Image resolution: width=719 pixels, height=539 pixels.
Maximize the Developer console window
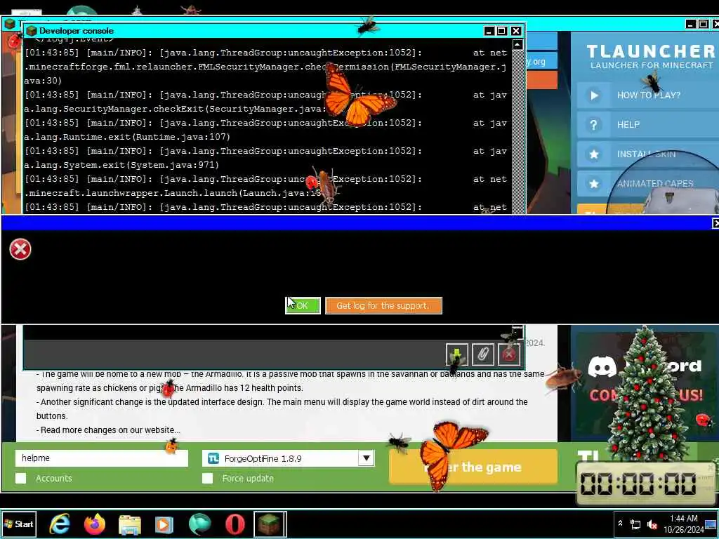tap(501, 31)
